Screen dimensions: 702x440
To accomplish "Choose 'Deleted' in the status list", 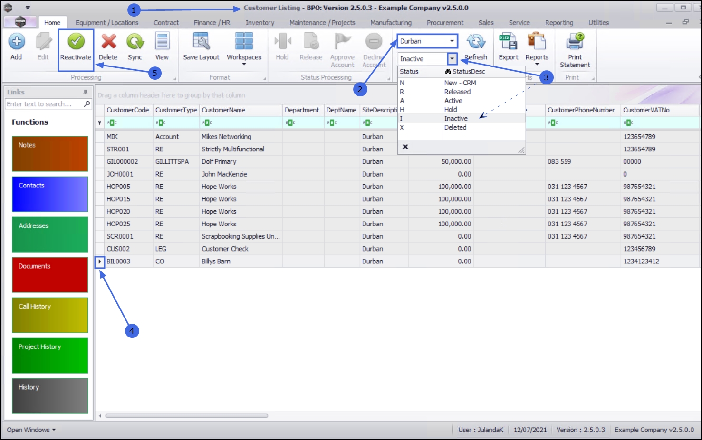I will click(x=455, y=127).
